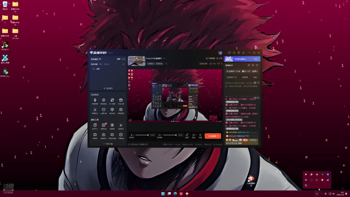Image resolution: width=350 pixels, height=197 pixels.
Task: Expand the 关闭直播 button dropdown arrow
Action: pos(218,136)
